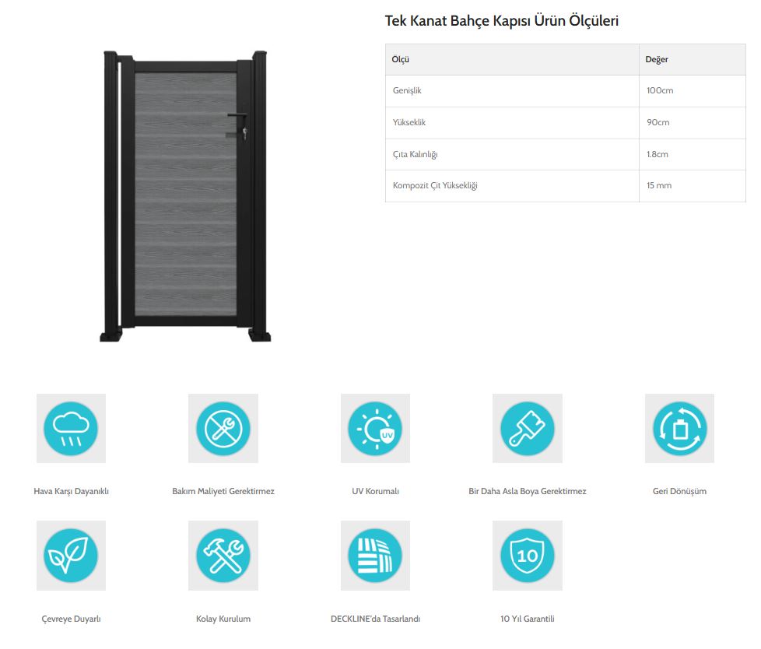Click the 'Çıta Kalınlığı' table row
The width and height of the screenshot is (761, 649).
pos(415,155)
